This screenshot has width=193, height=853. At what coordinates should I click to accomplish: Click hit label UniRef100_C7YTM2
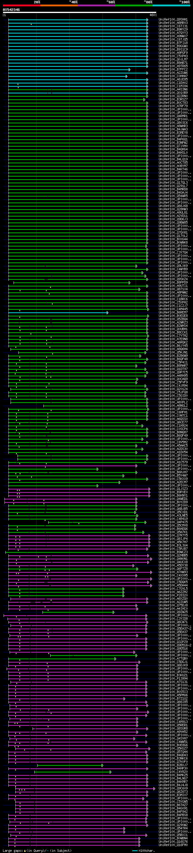(173, 336)
